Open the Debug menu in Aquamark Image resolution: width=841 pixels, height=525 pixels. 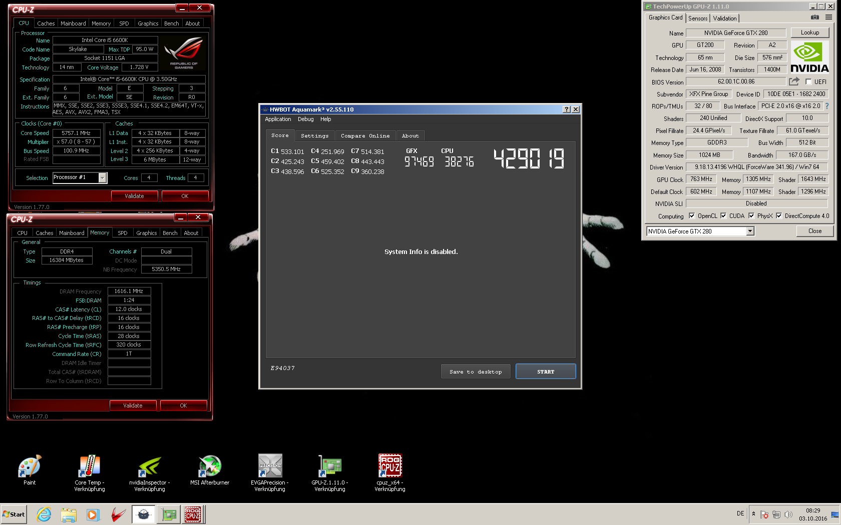coord(306,119)
